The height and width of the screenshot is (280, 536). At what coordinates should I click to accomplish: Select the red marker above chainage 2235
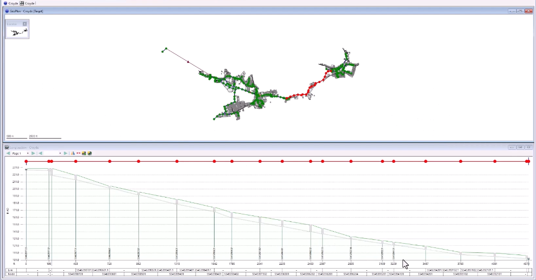282,161
